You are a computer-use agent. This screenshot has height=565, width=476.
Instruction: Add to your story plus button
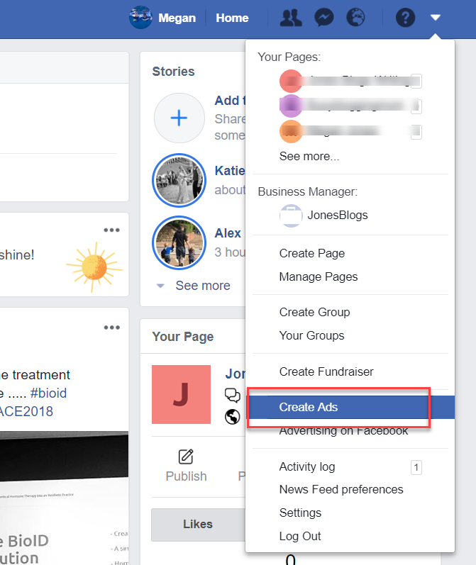(x=179, y=118)
